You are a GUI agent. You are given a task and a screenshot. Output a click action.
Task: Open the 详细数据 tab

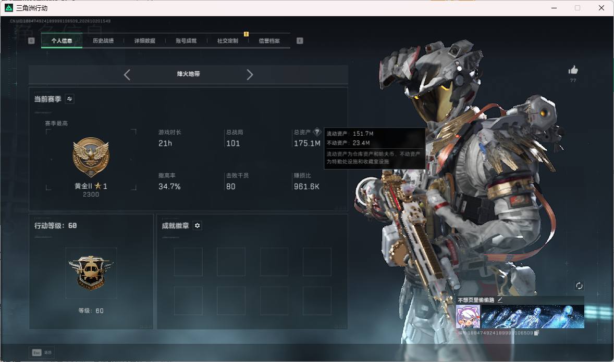click(x=144, y=41)
